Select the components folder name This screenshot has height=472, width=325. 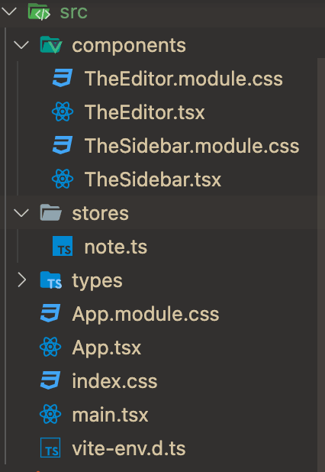(x=129, y=46)
